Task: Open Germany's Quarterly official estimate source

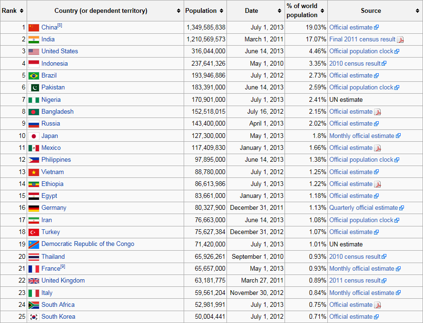Action: pos(363,208)
